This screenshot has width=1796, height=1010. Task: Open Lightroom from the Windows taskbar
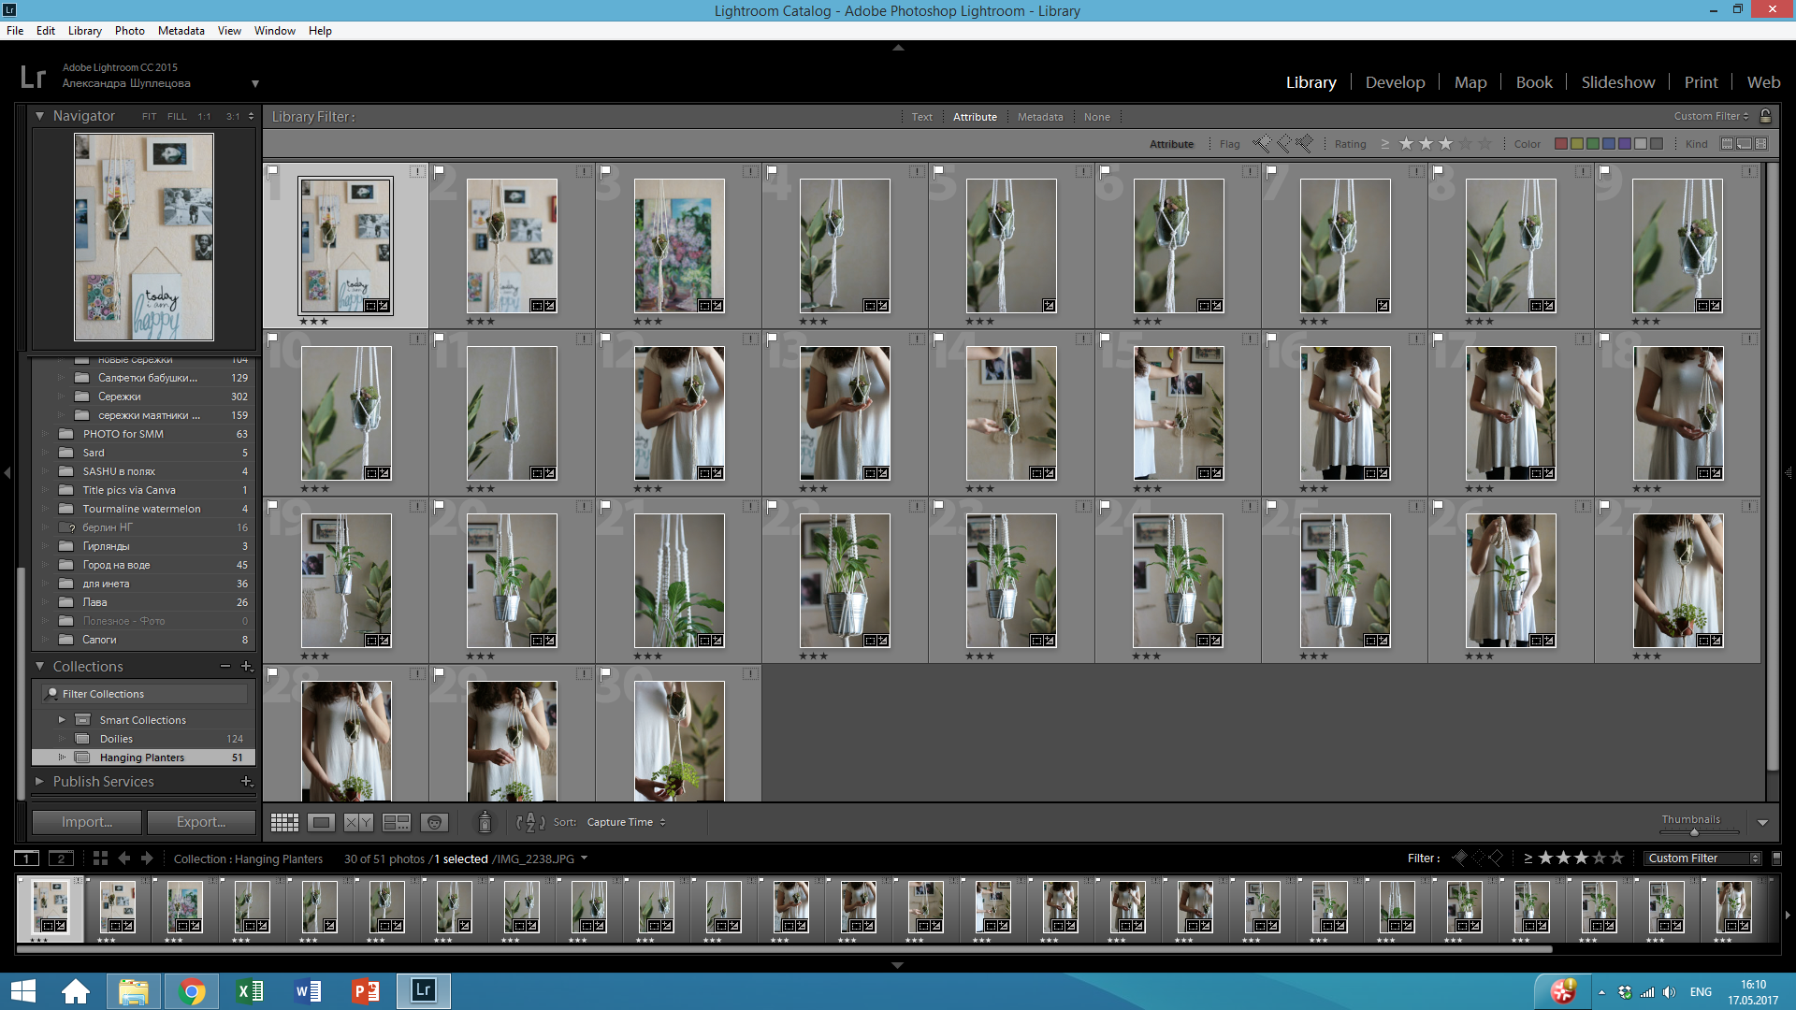(x=424, y=990)
